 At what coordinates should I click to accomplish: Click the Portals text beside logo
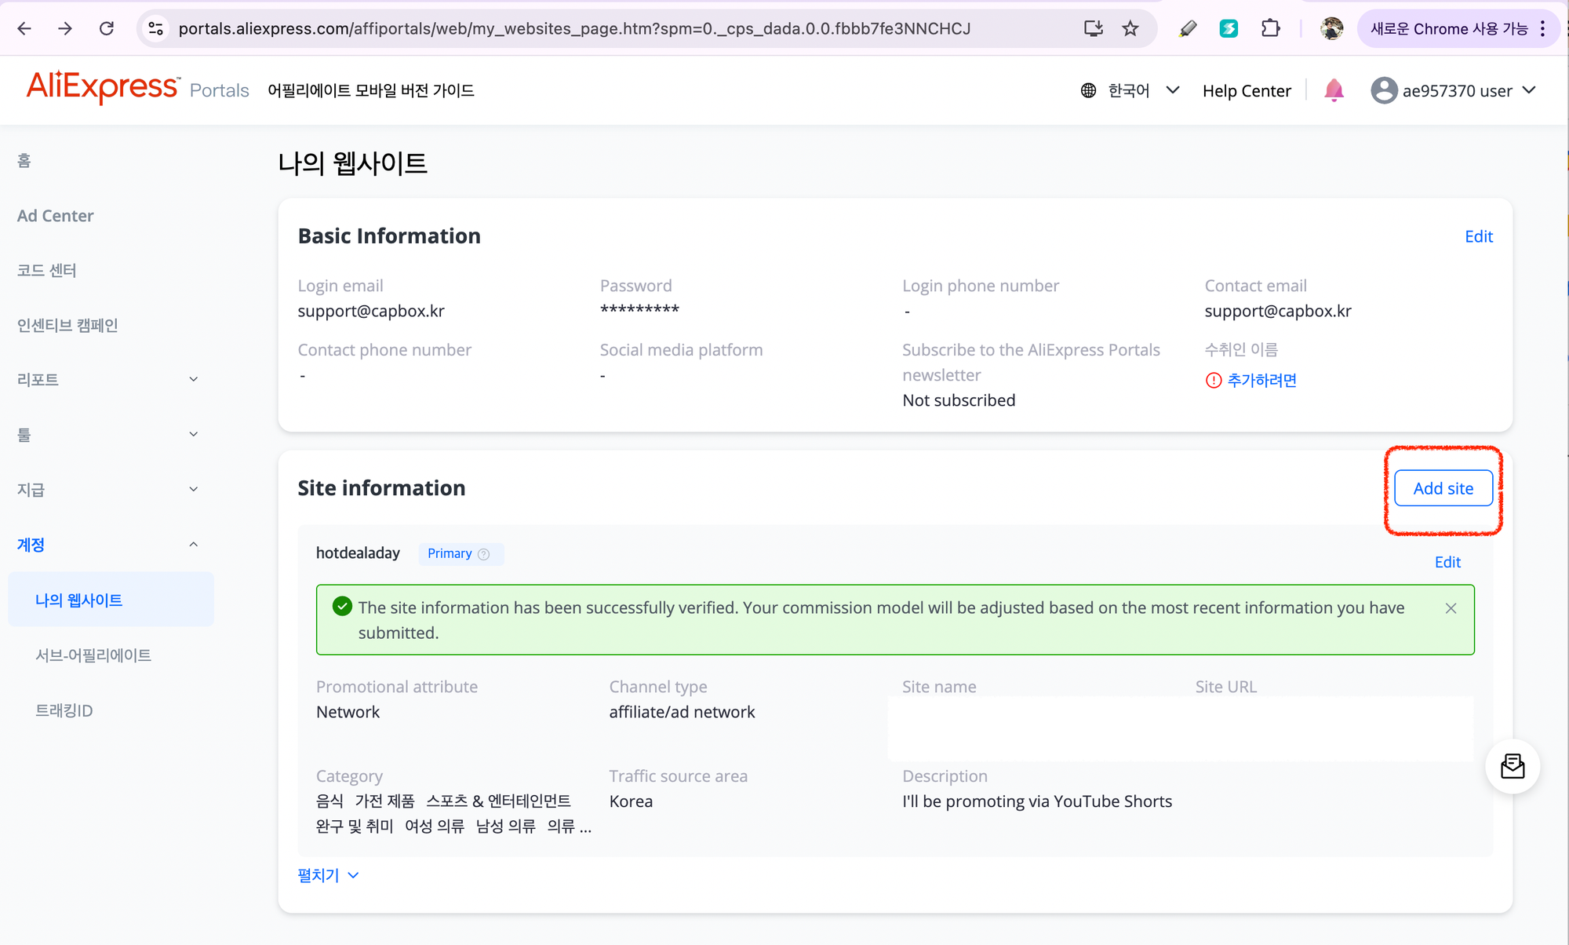pos(220,91)
